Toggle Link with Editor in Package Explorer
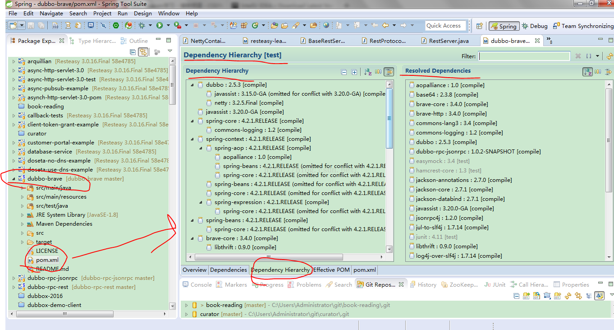The width and height of the screenshot is (614, 330). [x=143, y=52]
